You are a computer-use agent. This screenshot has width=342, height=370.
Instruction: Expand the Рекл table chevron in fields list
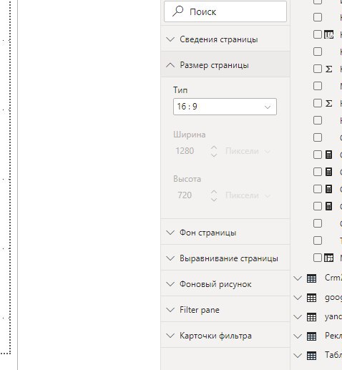point(298,336)
